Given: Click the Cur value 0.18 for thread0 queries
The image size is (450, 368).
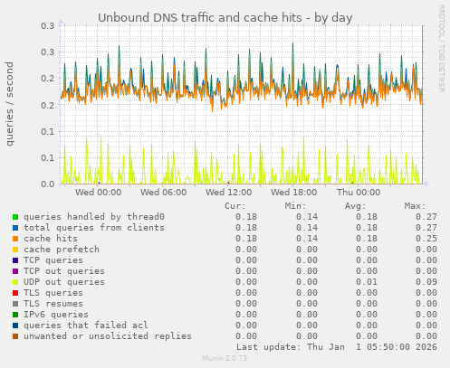Looking at the screenshot, I should click(x=246, y=217).
